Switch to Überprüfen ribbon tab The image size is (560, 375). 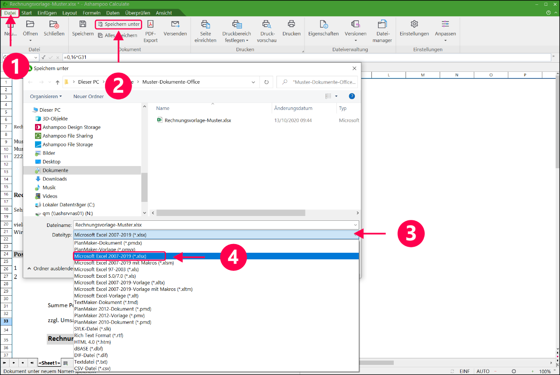pos(137,13)
